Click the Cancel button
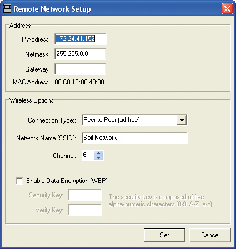Viewport: 236px width, 249px height. point(210,235)
